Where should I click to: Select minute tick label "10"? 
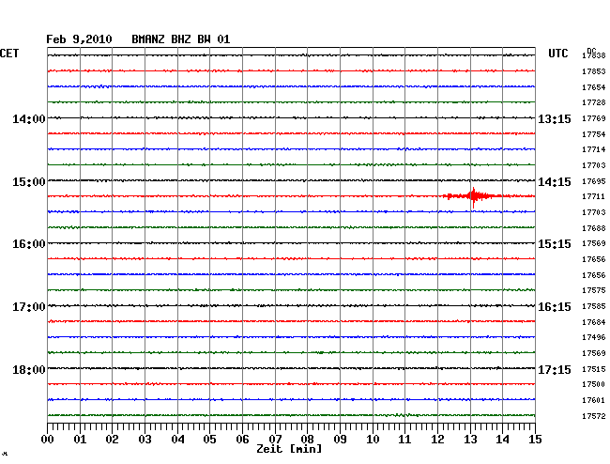[x=373, y=440]
